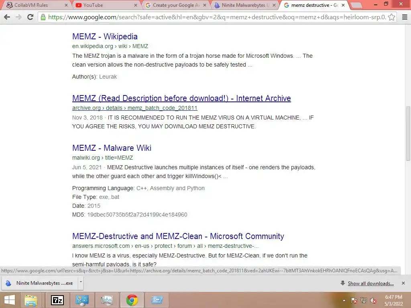Open File Explorer from the taskbar

click(31, 300)
